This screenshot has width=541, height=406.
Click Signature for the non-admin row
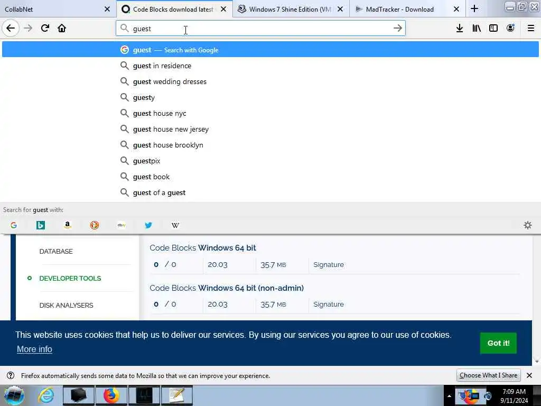(329, 304)
